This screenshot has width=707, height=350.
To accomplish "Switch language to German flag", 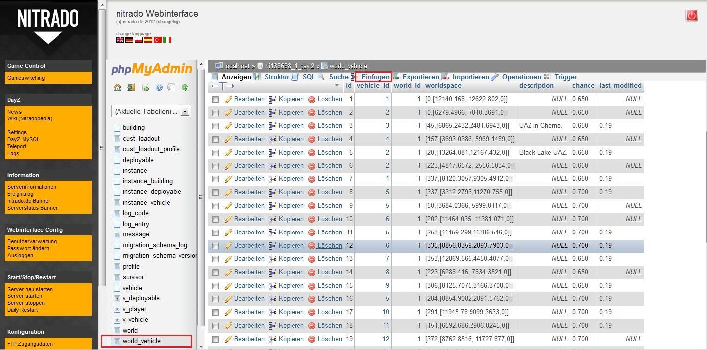I will [129, 40].
